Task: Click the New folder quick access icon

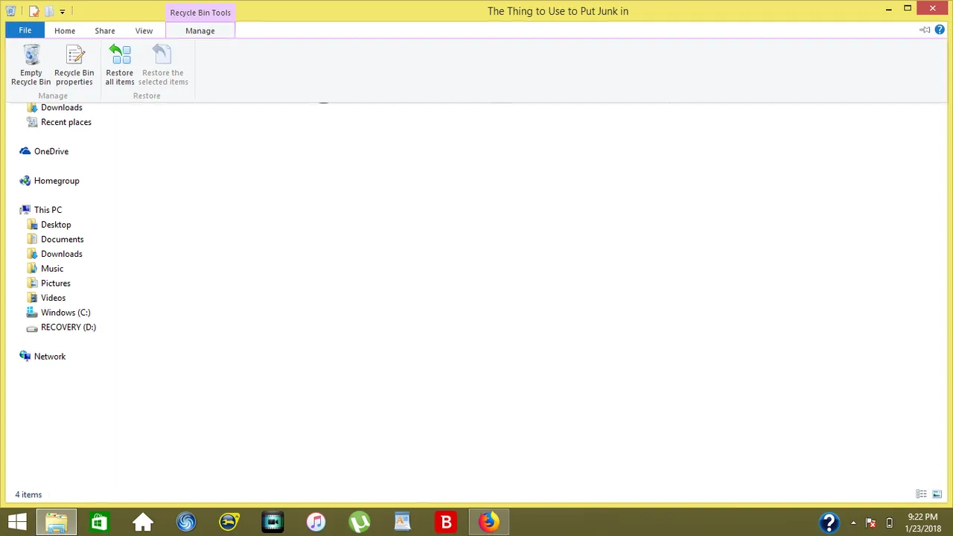Action: point(49,11)
